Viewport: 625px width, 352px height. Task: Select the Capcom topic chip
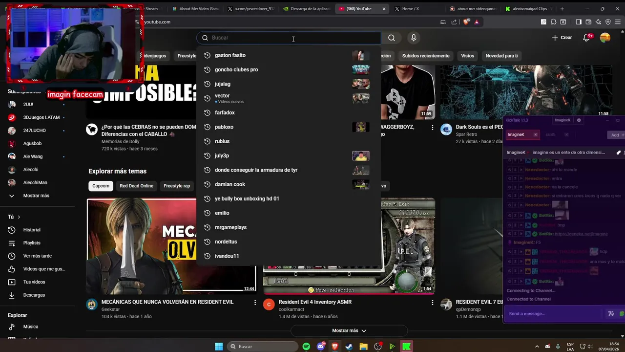click(x=101, y=186)
